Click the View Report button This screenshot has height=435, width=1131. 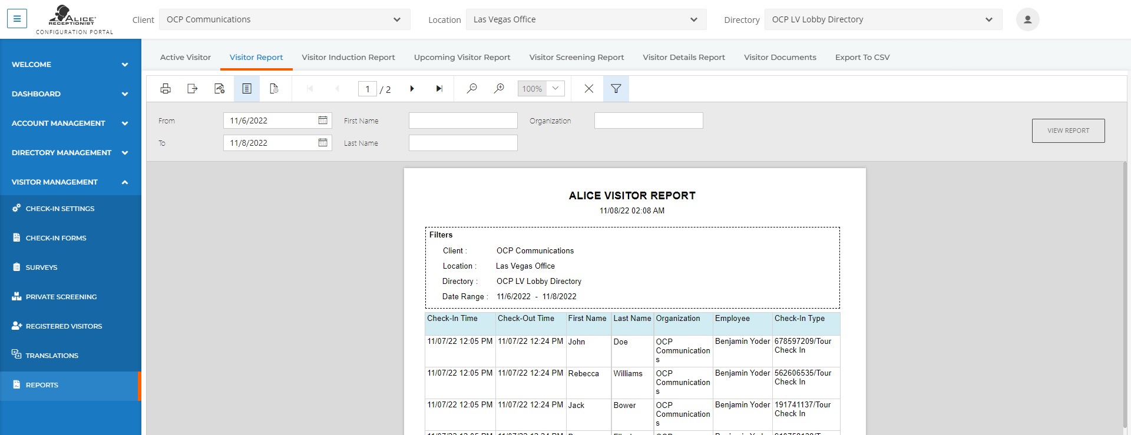pos(1068,130)
